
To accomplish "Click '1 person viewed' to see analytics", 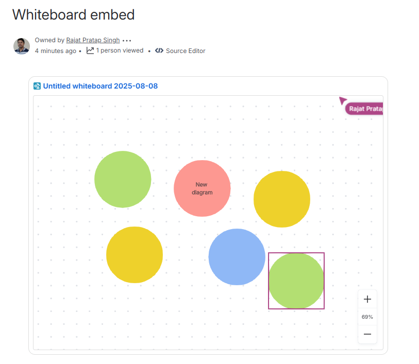I will click(119, 50).
